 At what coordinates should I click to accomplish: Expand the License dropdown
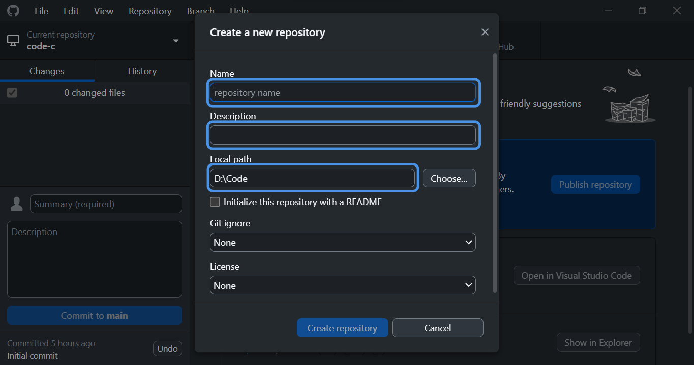342,285
